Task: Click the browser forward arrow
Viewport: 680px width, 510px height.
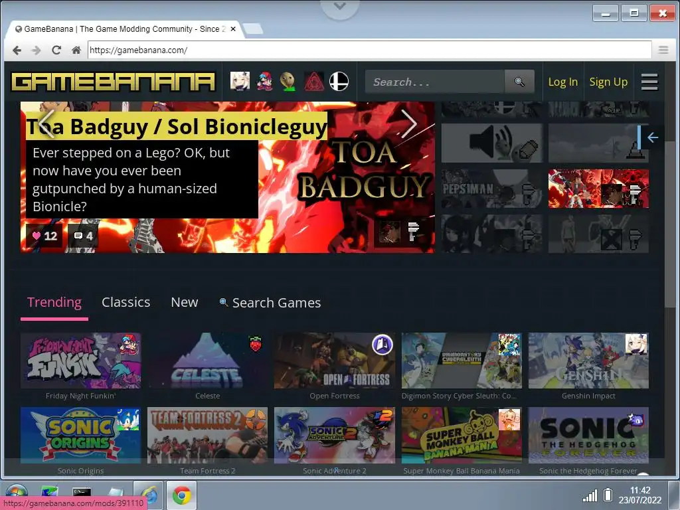Action: click(37, 50)
